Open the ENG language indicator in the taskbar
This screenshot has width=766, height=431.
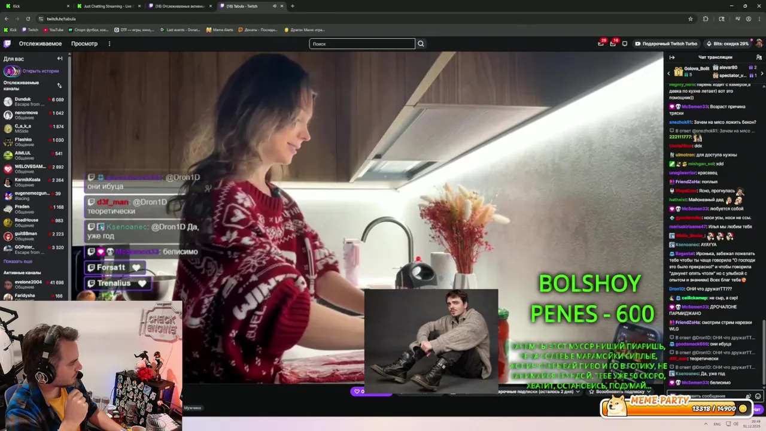tap(717, 424)
